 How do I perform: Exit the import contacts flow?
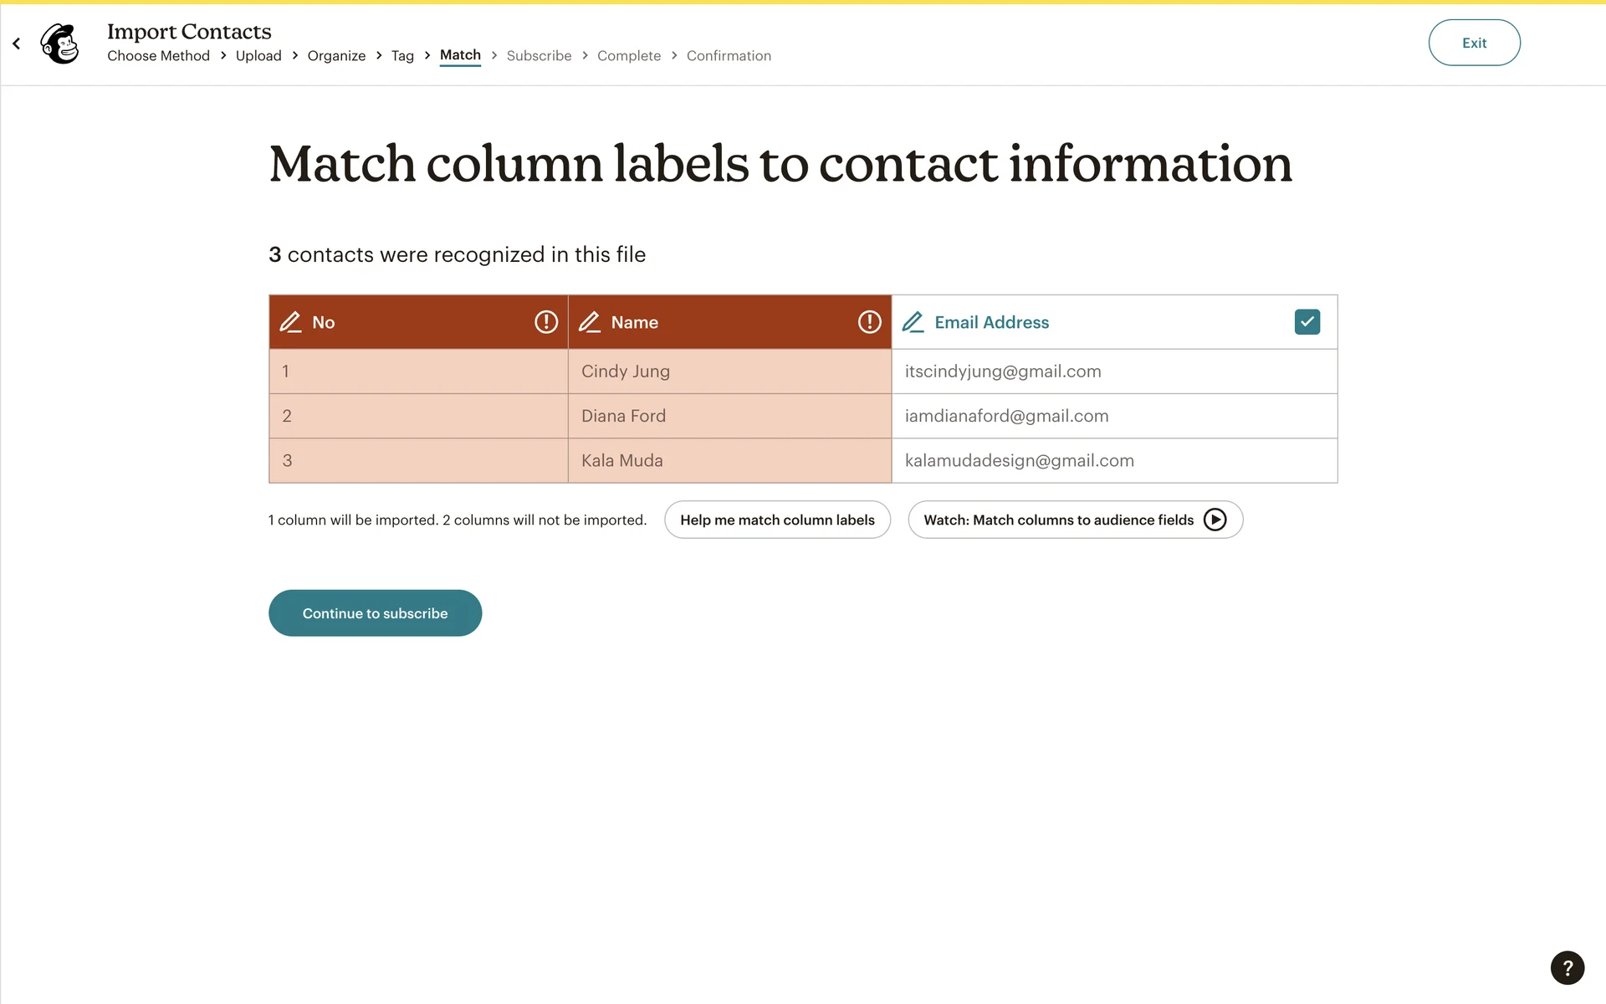pos(1474,43)
